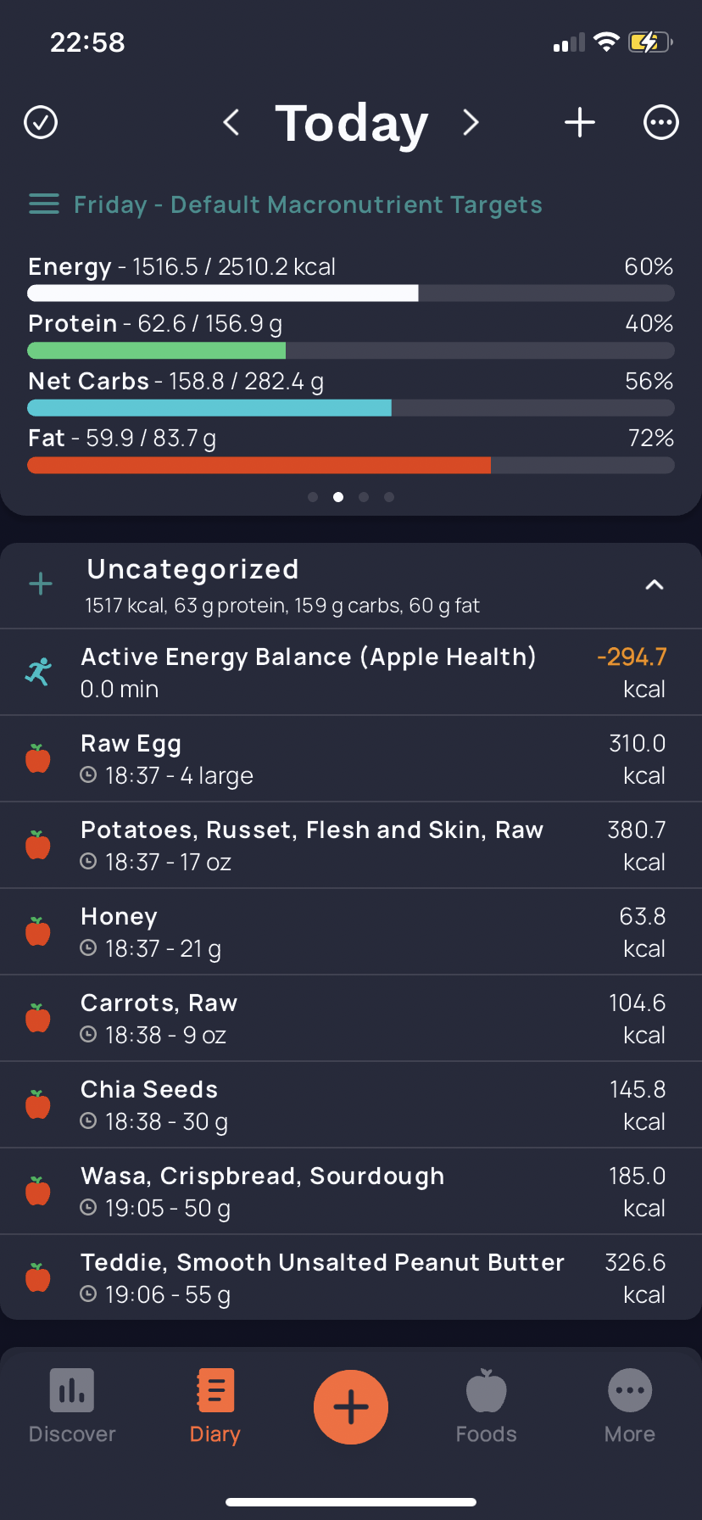
Task: Tap the orange add button in bottom bar
Action: [351, 1407]
